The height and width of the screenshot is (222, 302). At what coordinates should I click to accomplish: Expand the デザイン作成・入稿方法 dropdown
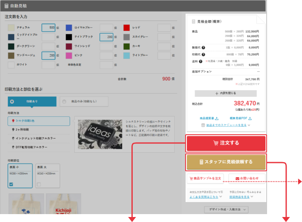[x=228, y=210]
